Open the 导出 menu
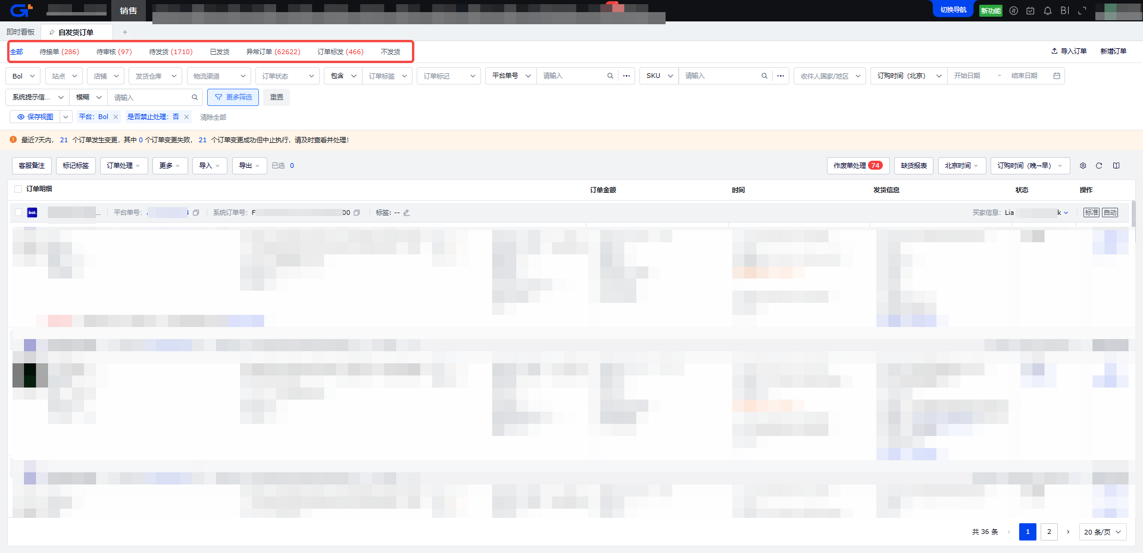1143x553 pixels. [x=249, y=165]
